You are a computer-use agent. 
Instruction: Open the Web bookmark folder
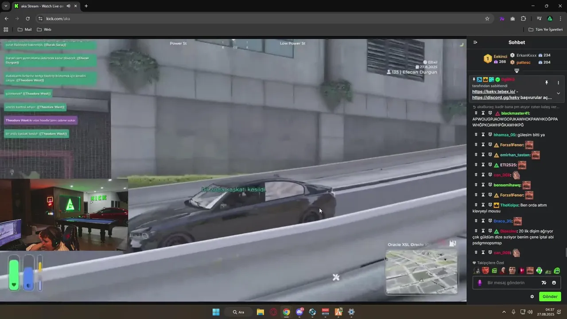44,29
